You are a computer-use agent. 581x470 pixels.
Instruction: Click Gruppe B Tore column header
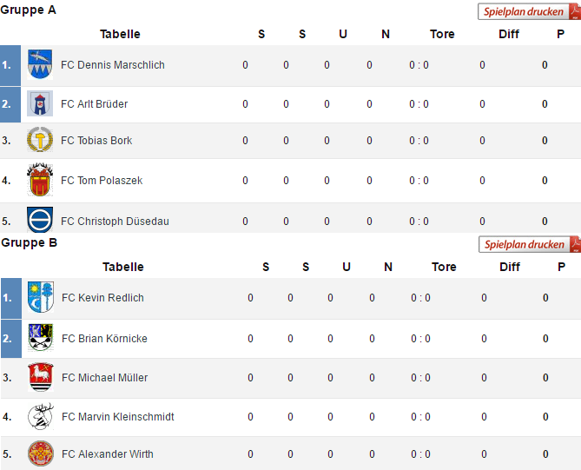point(444,267)
